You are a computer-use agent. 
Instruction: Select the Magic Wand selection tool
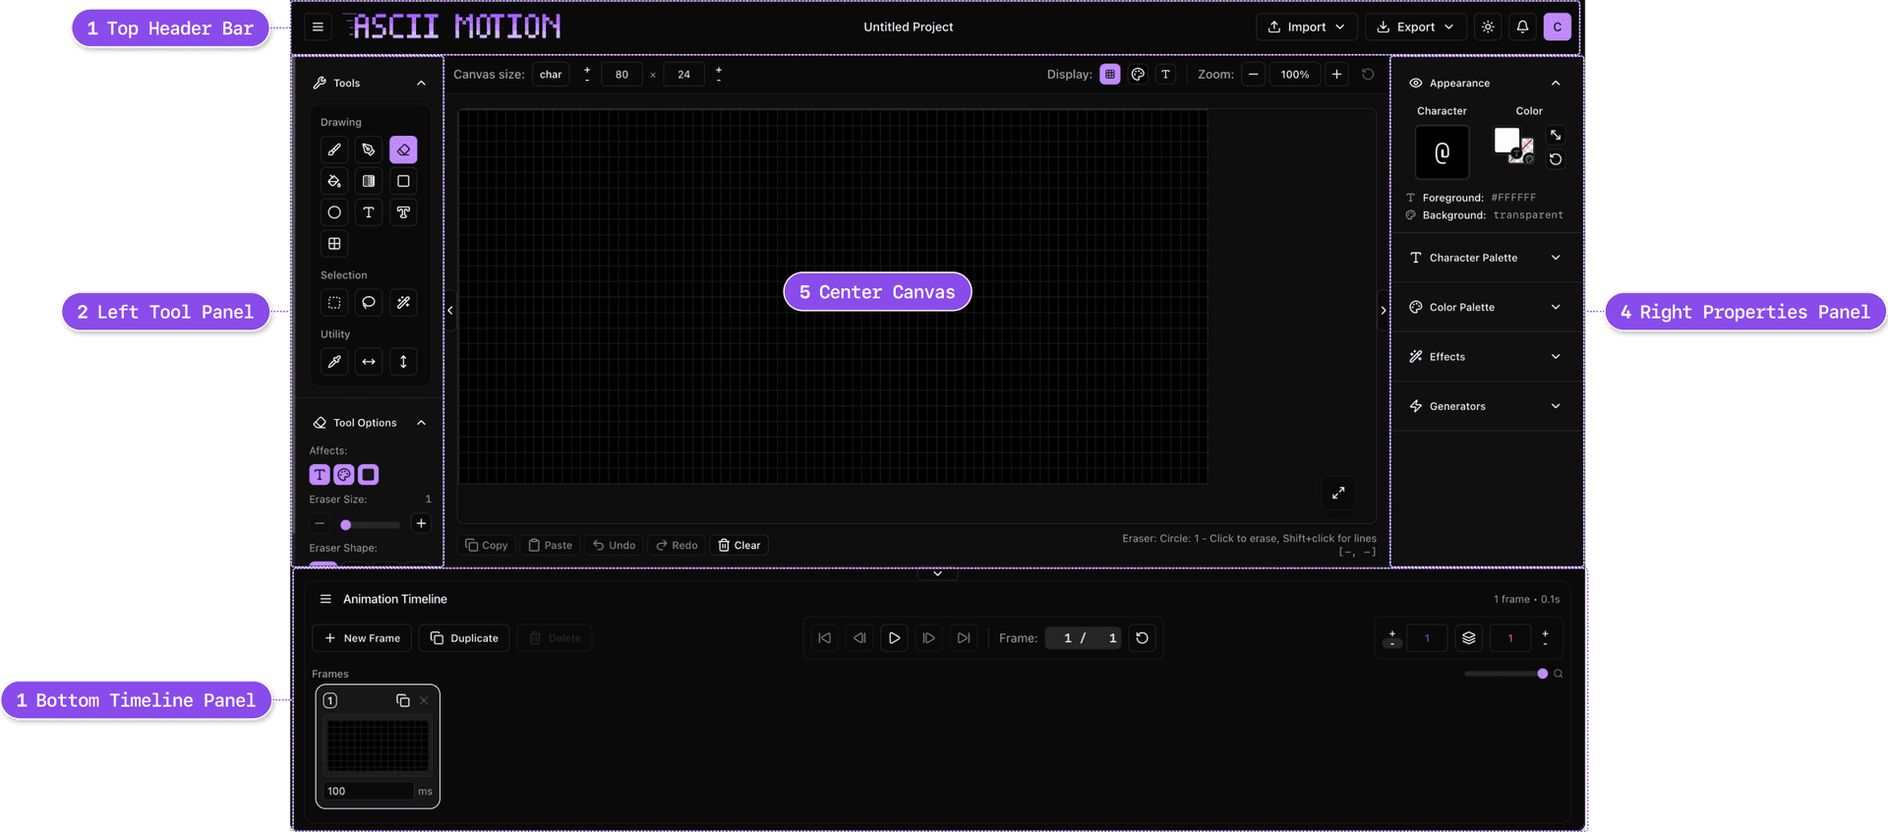(403, 303)
